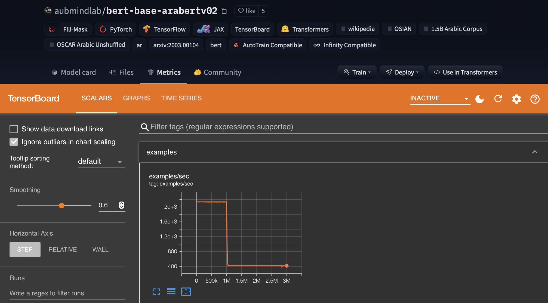Click Use in Transformers button
Image resolution: width=548 pixels, height=303 pixels.
tap(465, 72)
